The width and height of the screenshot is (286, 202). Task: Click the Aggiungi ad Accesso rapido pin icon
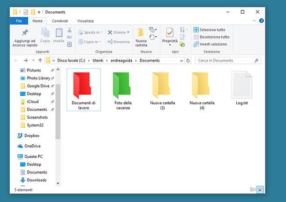(24, 33)
